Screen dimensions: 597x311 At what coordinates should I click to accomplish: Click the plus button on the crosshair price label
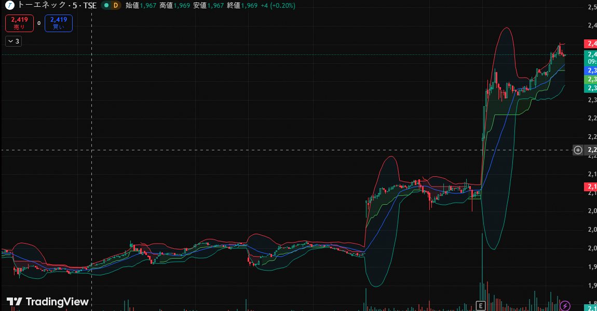coord(578,150)
